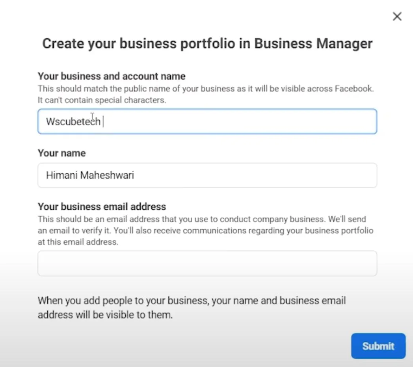The height and width of the screenshot is (367, 413).
Task: Click the 'Wscubetech' text in the name field
Action: click(73, 121)
